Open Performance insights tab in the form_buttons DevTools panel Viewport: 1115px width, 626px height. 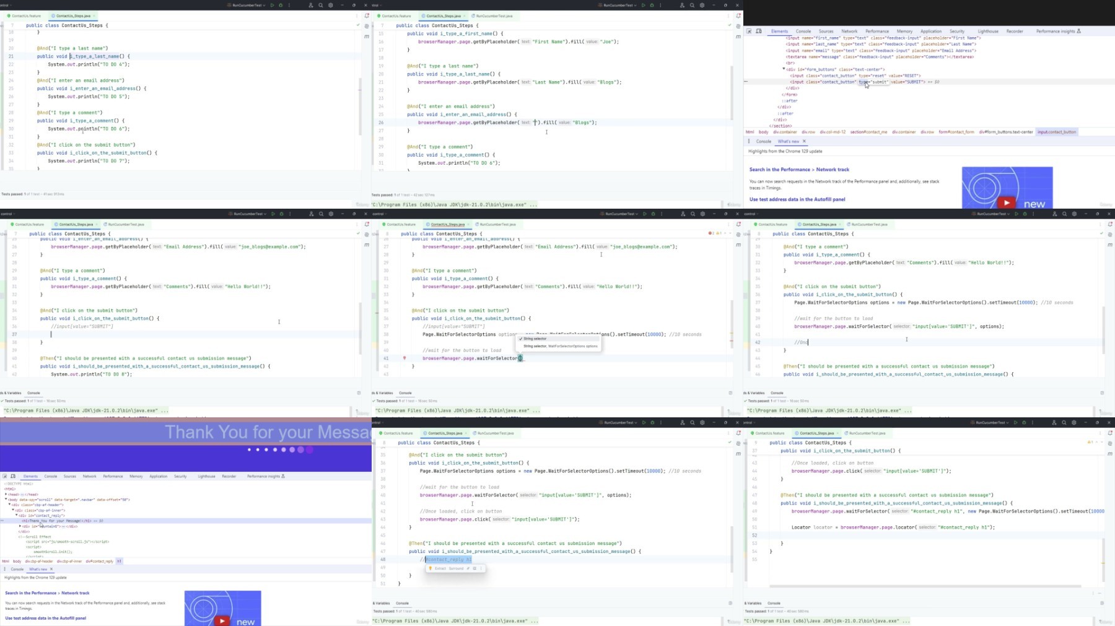click(1058, 31)
